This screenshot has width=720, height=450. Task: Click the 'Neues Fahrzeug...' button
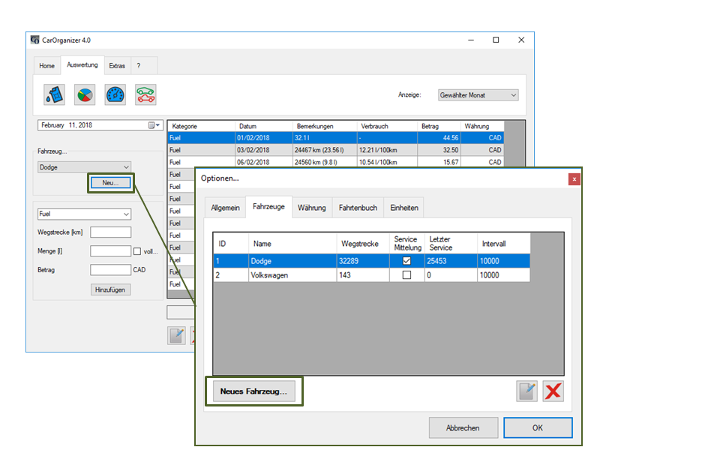253,391
